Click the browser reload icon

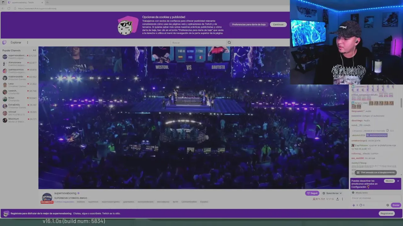9,8
